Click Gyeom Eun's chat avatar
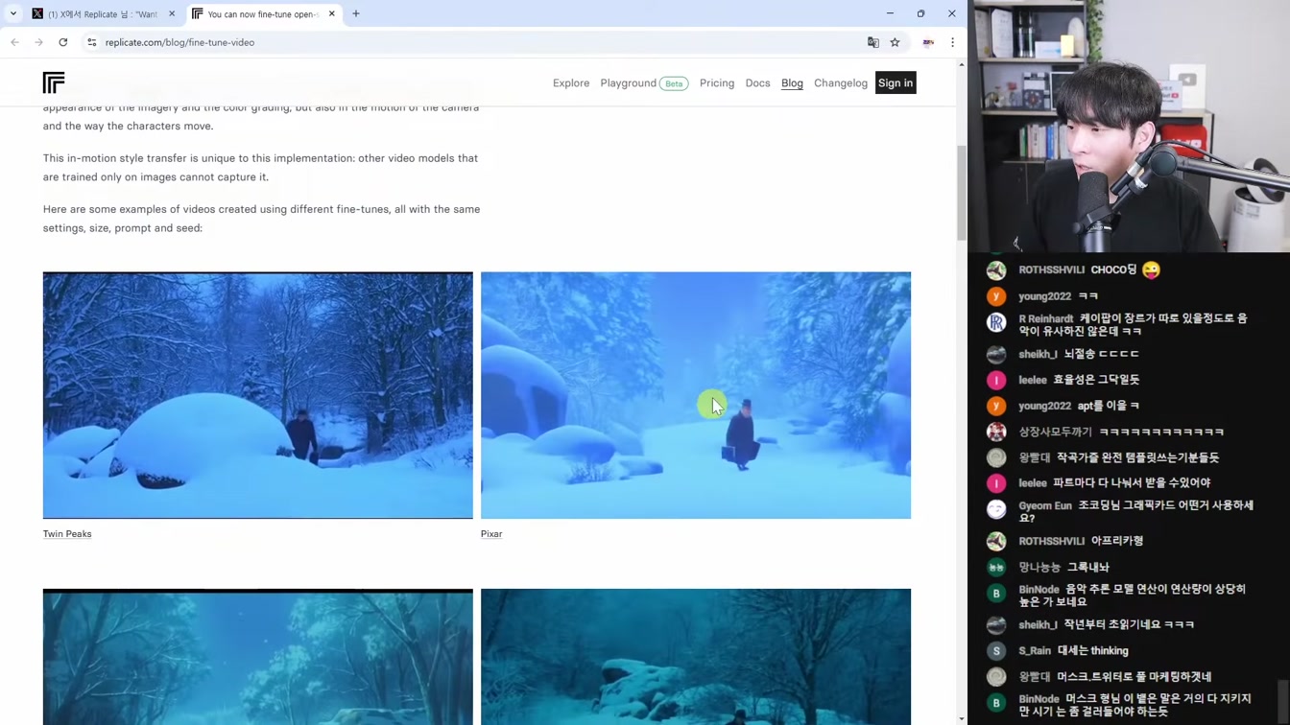The width and height of the screenshot is (1290, 725). [996, 509]
